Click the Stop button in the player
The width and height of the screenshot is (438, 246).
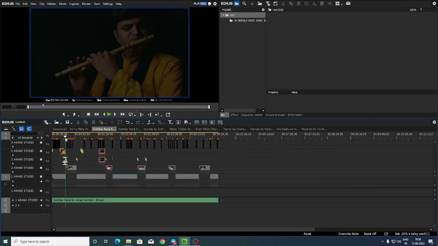(89, 114)
